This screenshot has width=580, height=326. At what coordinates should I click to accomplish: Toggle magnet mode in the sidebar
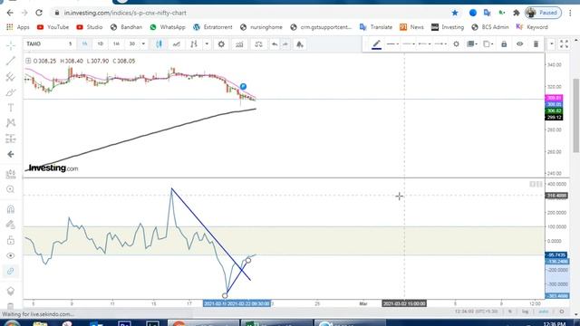10,209
